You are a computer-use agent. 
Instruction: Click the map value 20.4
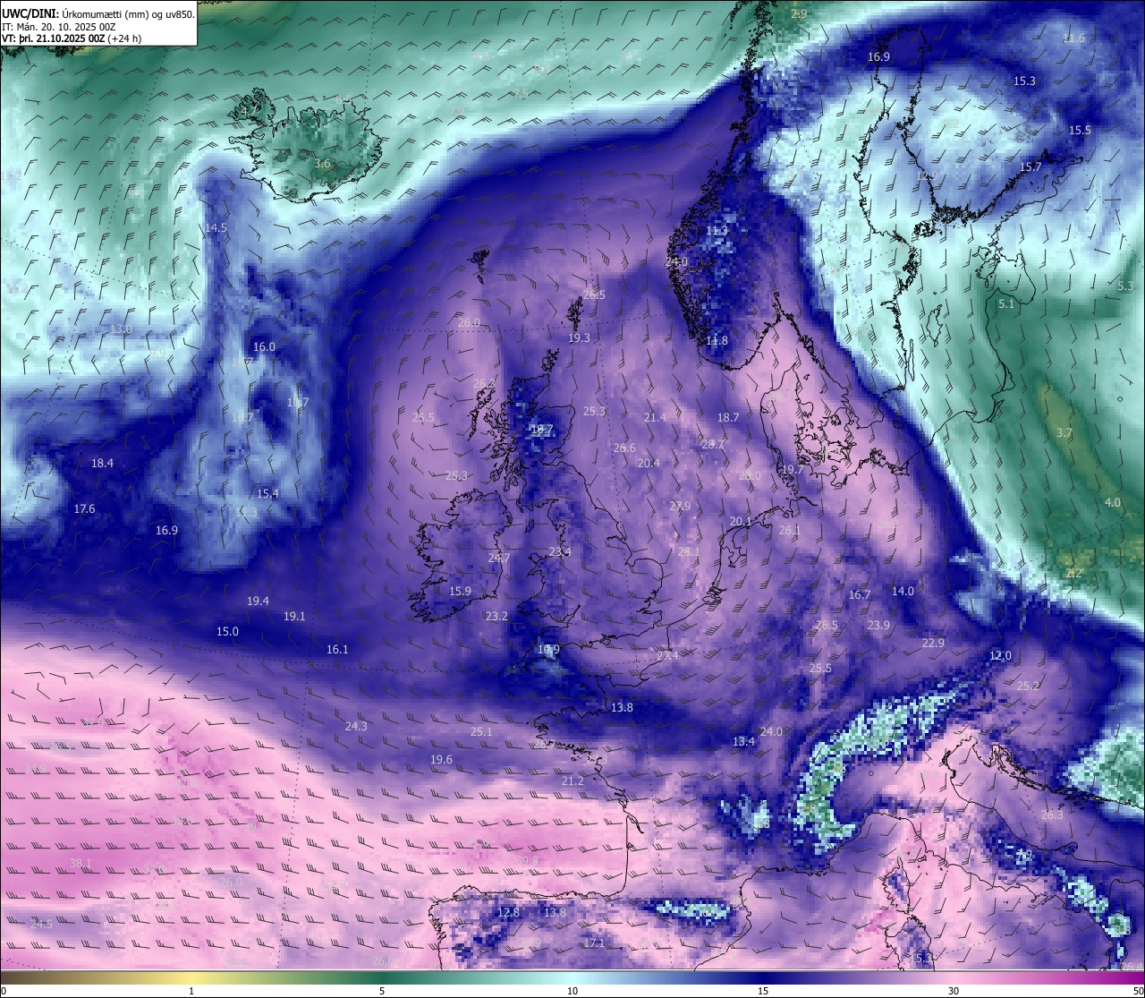coord(649,464)
